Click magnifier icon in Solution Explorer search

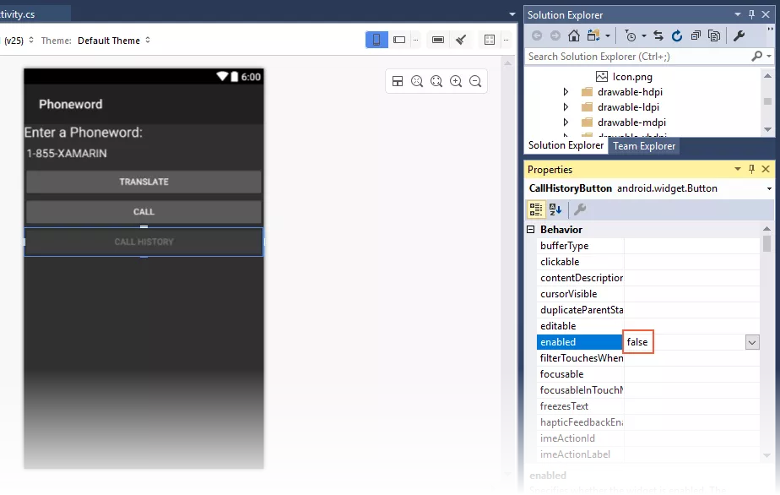coord(757,57)
